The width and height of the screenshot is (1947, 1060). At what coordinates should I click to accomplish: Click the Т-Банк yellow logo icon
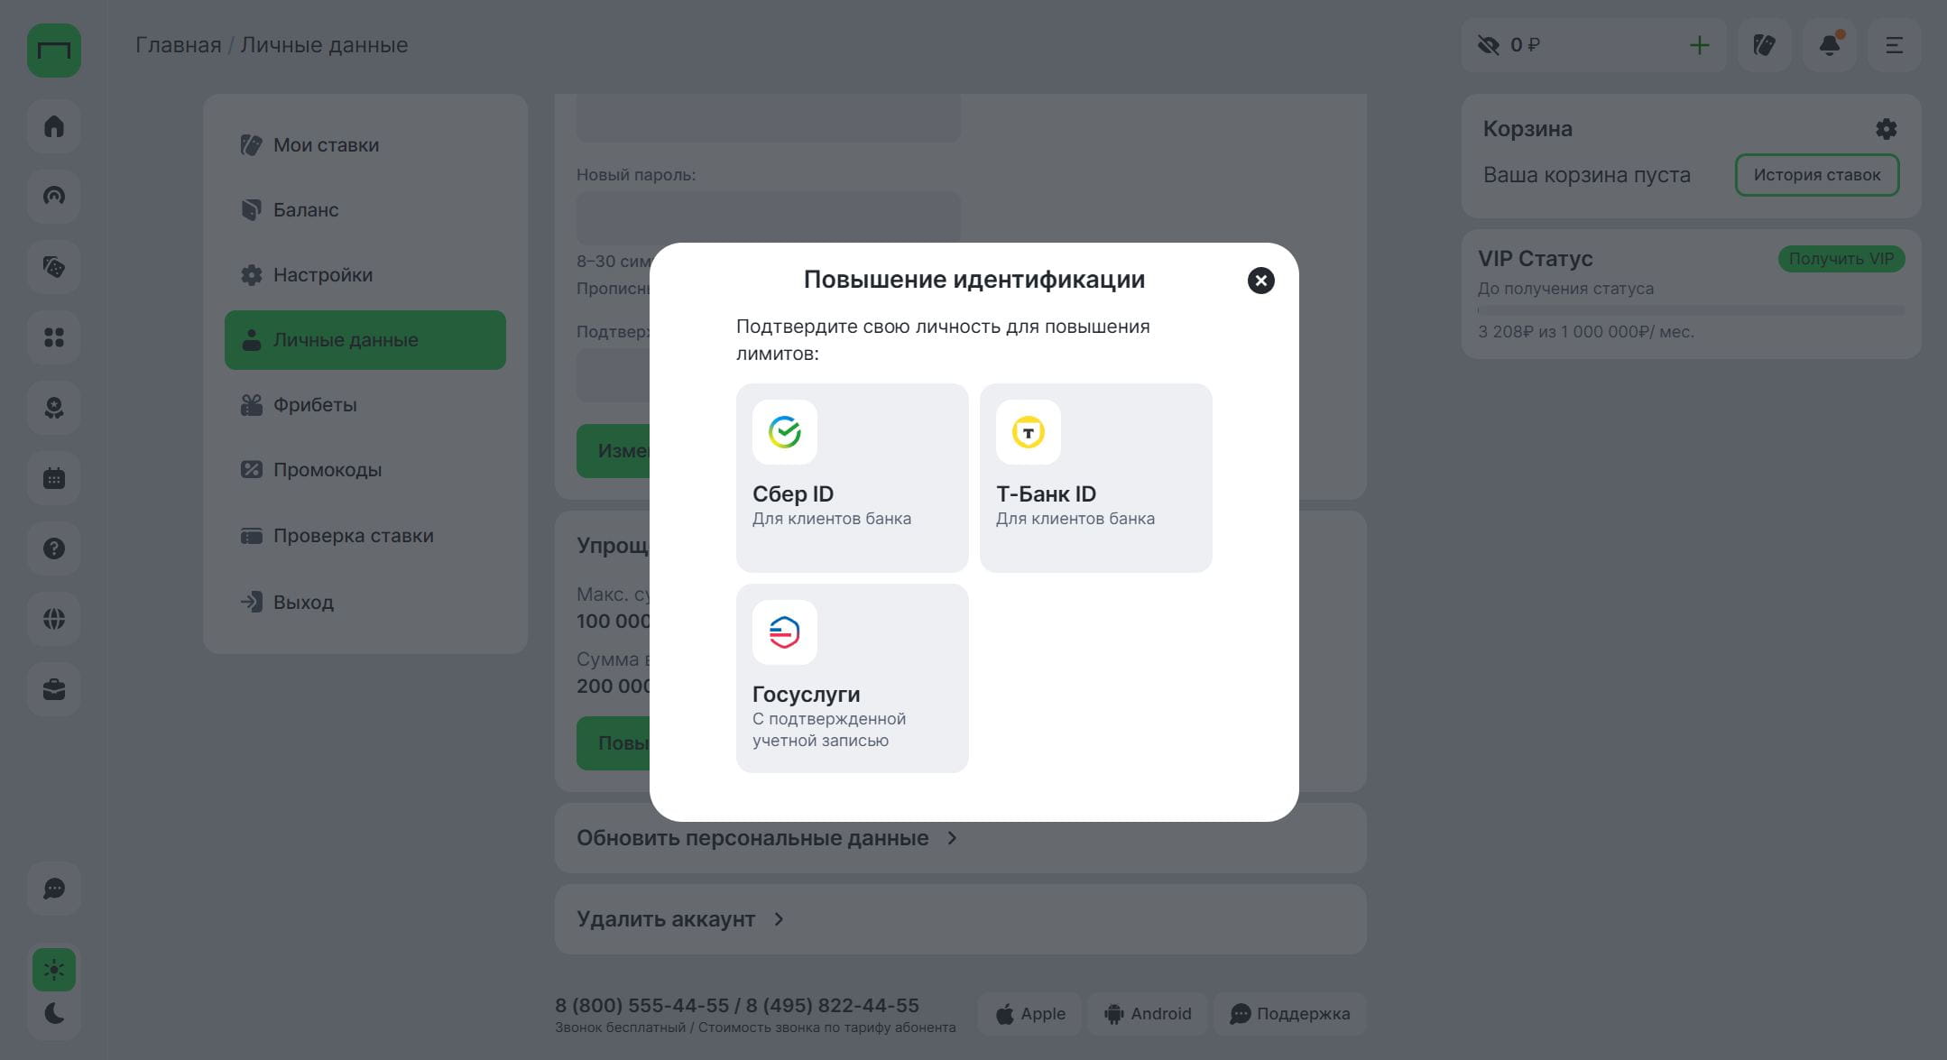click(x=1029, y=432)
